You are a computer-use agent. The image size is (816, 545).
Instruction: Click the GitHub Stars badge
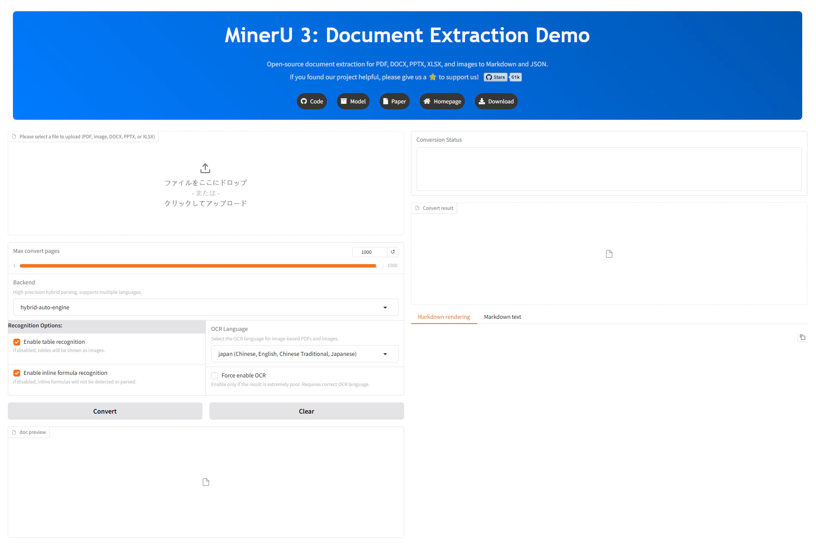coord(495,77)
